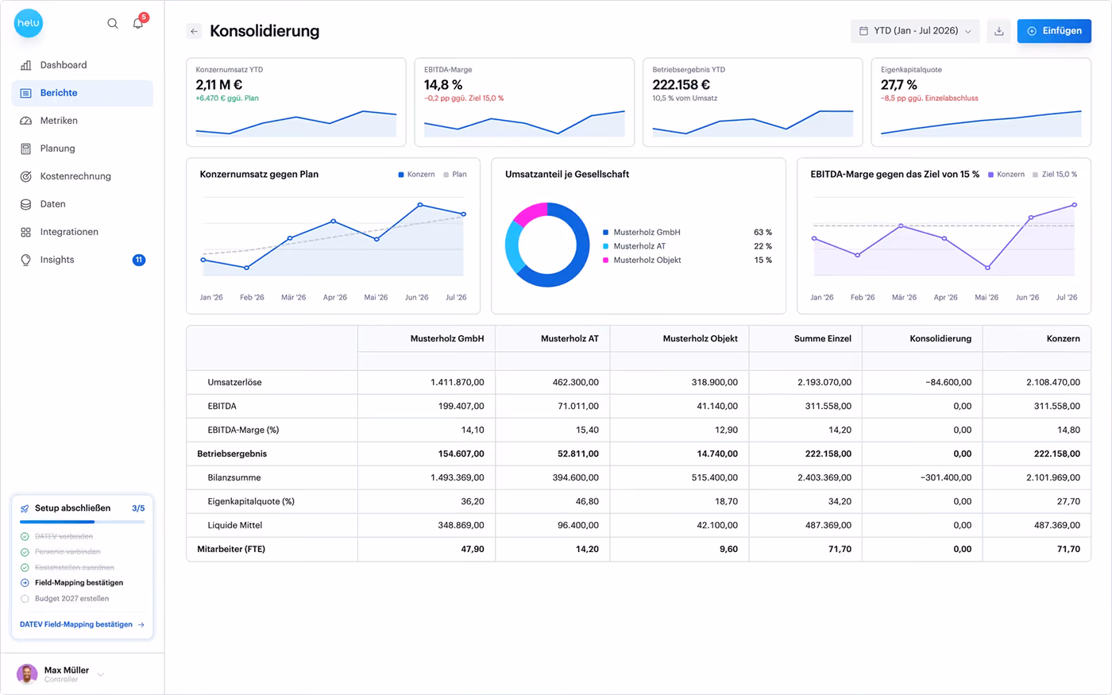Screen dimensions: 1112x695
Task: Select the Eigenkapitalquote (%) row label
Action: 251,501
